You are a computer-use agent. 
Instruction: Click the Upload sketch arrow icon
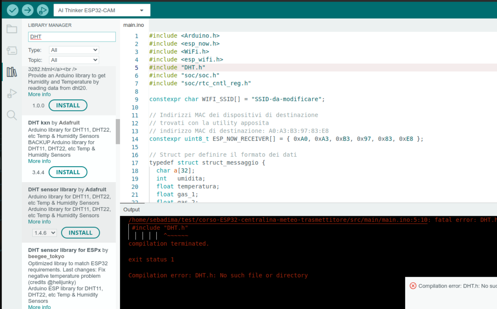pos(28,10)
